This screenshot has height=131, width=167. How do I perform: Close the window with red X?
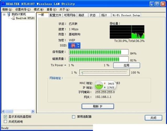pos(163,4)
